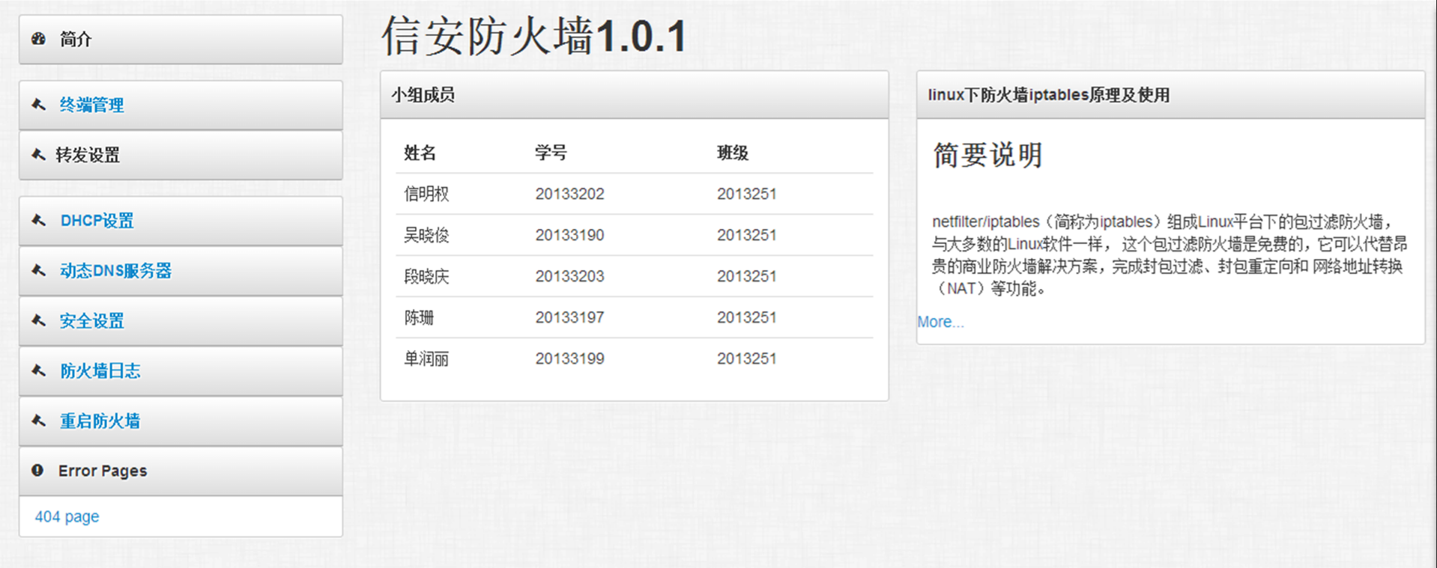The width and height of the screenshot is (1437, 568).
Task: Click the gavel icon beside 终端管理
Action: pos(38,105)
